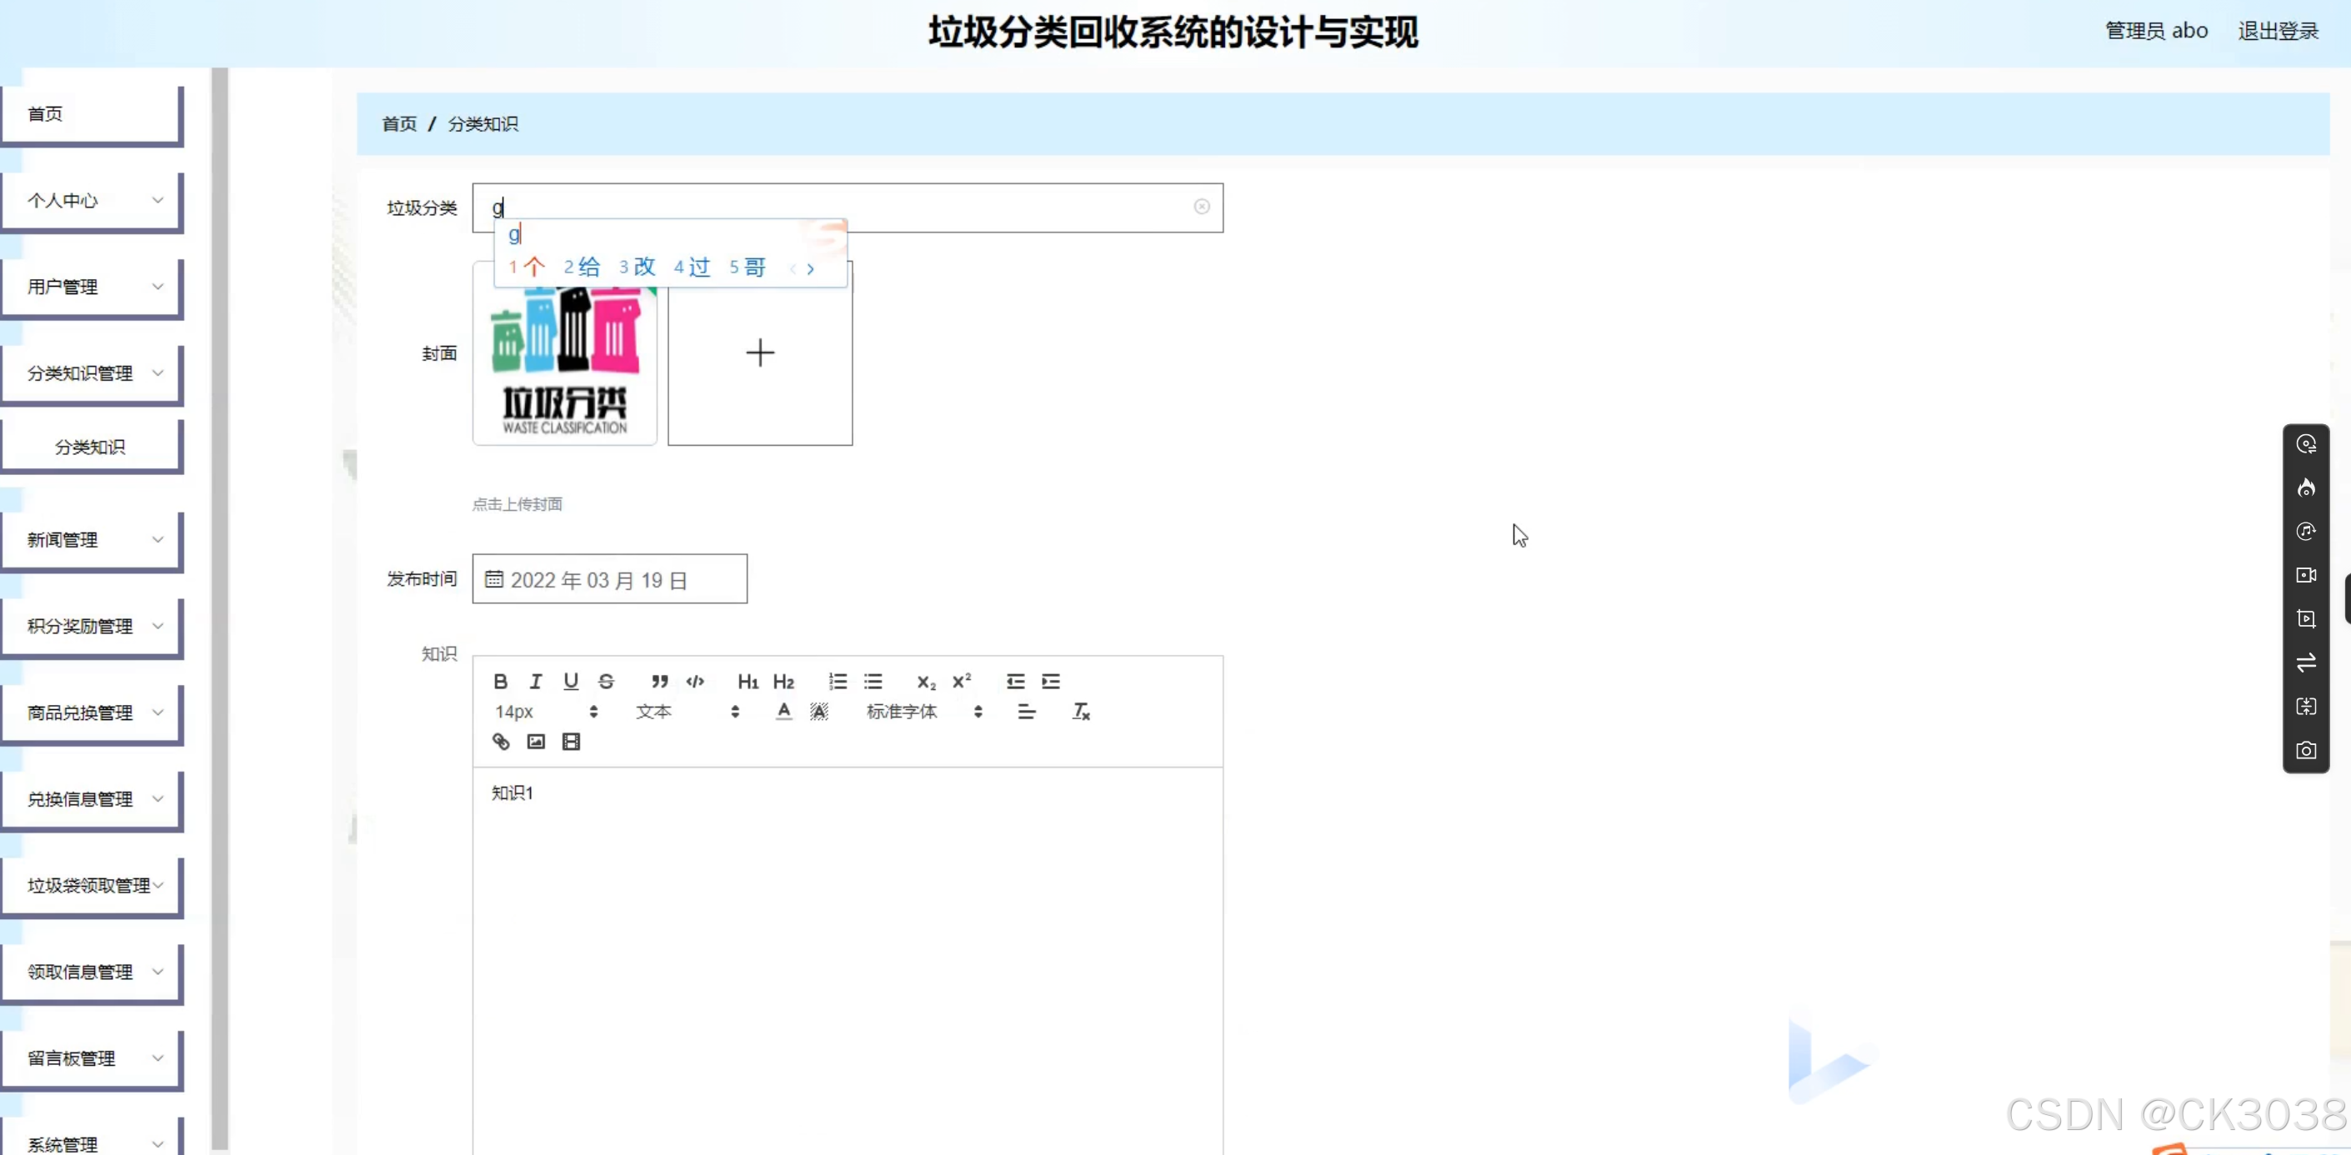Open the 标准字体 font dropdown
The width and height of the screenshot is (2351, 1155).
point(923,712)
